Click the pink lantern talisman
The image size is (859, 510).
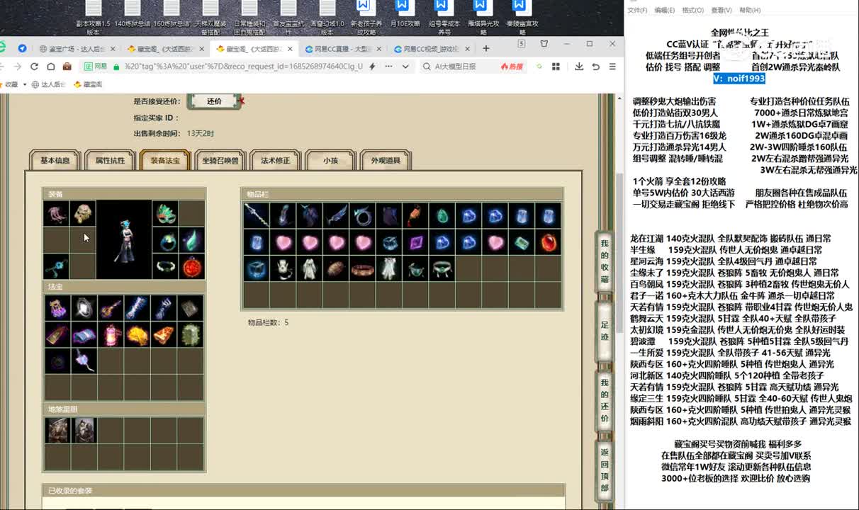(111, 334)
